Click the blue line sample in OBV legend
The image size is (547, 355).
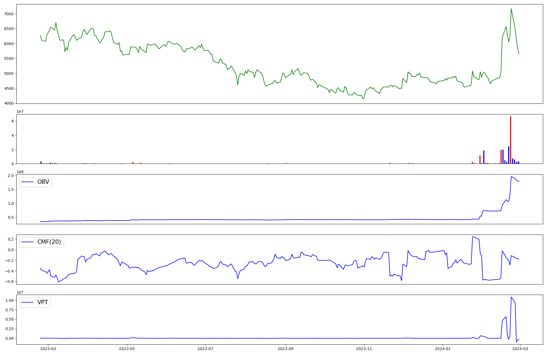pos(27,182)
